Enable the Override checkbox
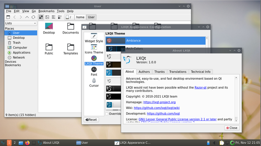Image resolution: width=261 pixels, height=146 pixels. (x=107, y=114)
